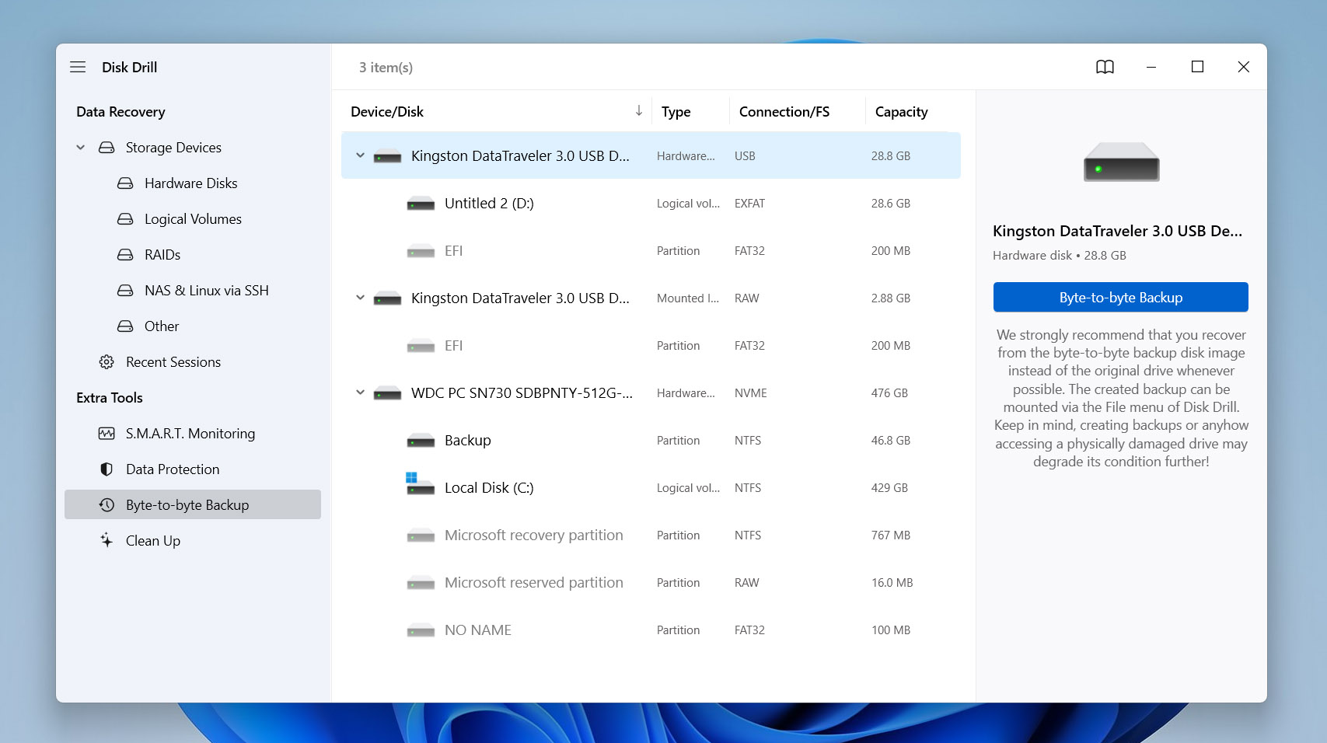Click the NAS & Linux via SSH icon

click(125, 291)
